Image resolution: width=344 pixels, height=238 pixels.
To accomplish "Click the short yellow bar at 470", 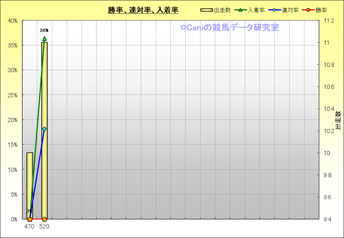I will click(30, 187).
